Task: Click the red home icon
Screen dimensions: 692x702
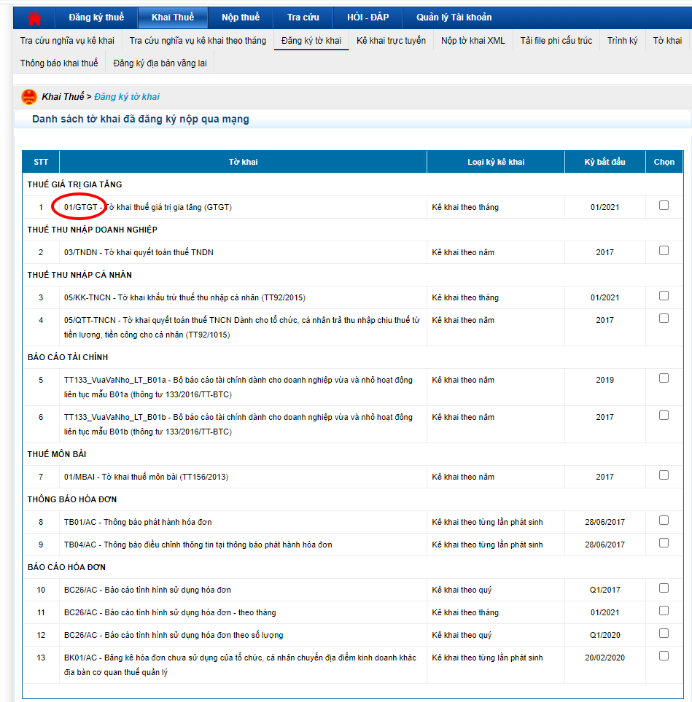Action: coord(34,17)
